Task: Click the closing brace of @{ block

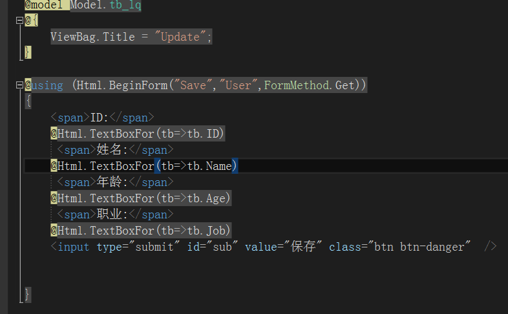Action: click(28, 53)
